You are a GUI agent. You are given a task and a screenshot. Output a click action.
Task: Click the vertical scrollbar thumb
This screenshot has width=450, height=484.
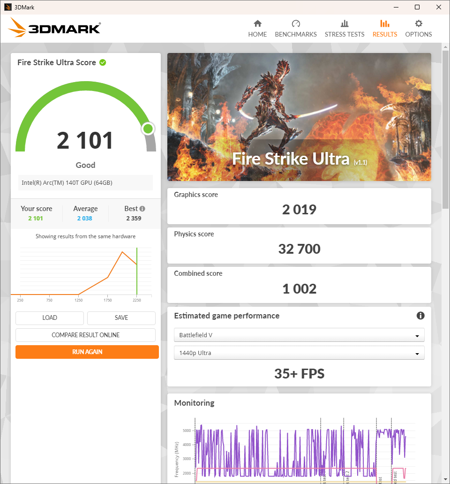click(x=445, y=127)
